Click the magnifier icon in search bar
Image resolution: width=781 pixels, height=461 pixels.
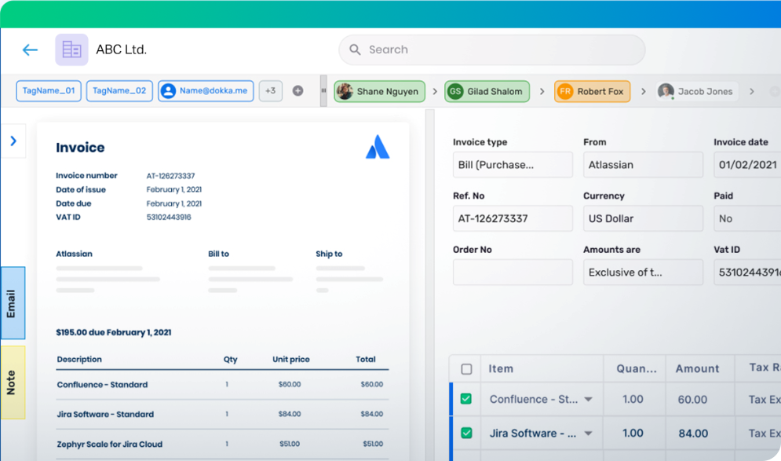tap(355, 49)
